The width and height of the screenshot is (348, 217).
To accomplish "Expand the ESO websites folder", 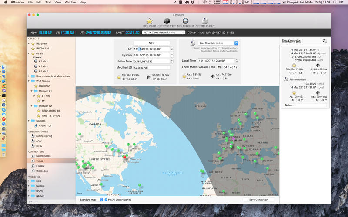I will 29,181.
